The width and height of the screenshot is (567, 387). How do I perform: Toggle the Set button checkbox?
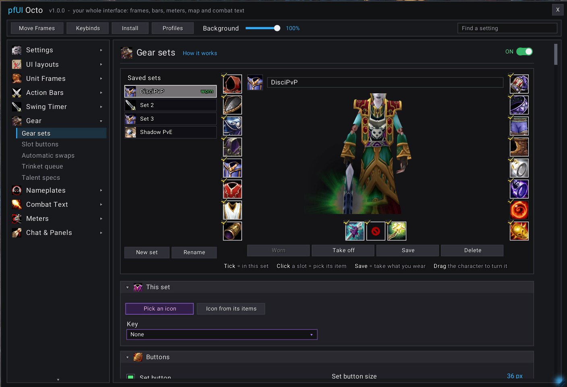point(130,377)
